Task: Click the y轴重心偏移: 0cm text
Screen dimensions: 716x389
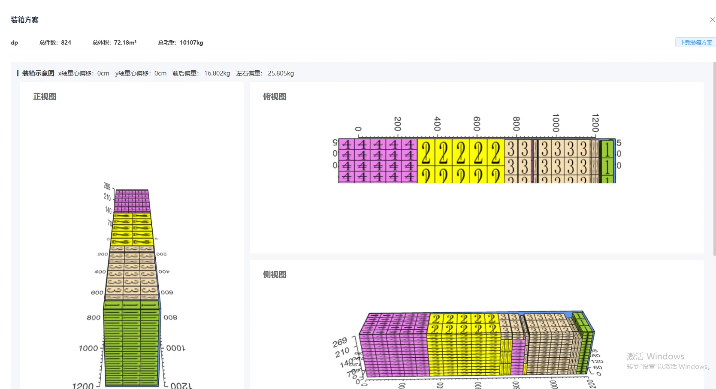Action: click(141, 73)
